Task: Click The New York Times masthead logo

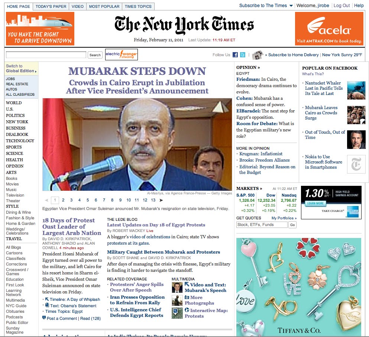Action: (184, 25)
